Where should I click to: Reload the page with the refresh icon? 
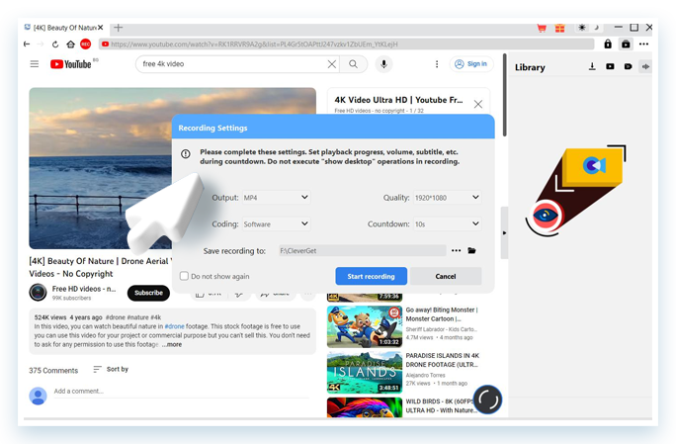pos(55,44)
